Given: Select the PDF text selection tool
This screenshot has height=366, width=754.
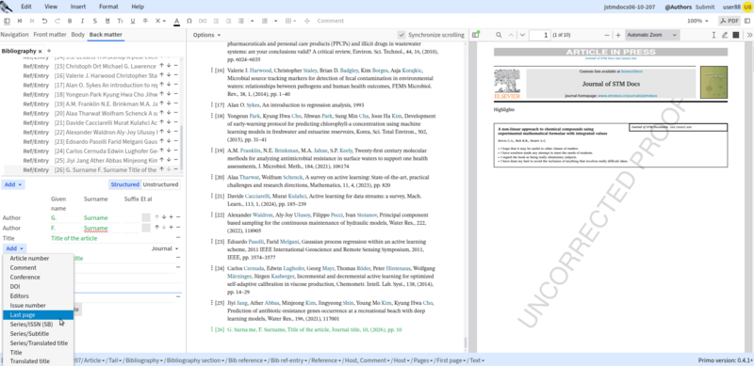Looking at the screenshot, I should [x=713, y=35].
